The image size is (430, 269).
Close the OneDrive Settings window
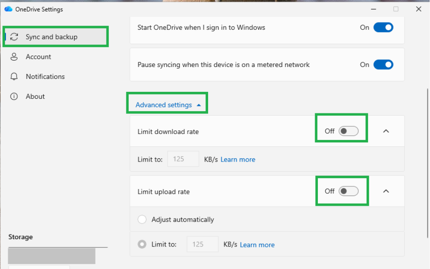point(419,9)
